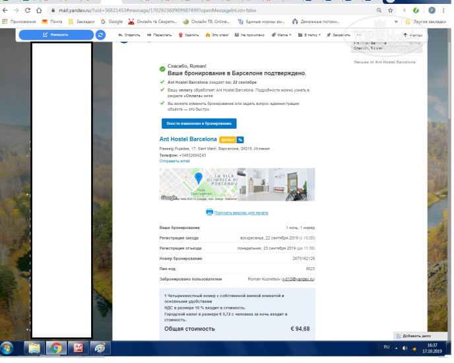Click the browser reload icon
The height and width of the screenshot is (363, 454).
tap(28, 11)
